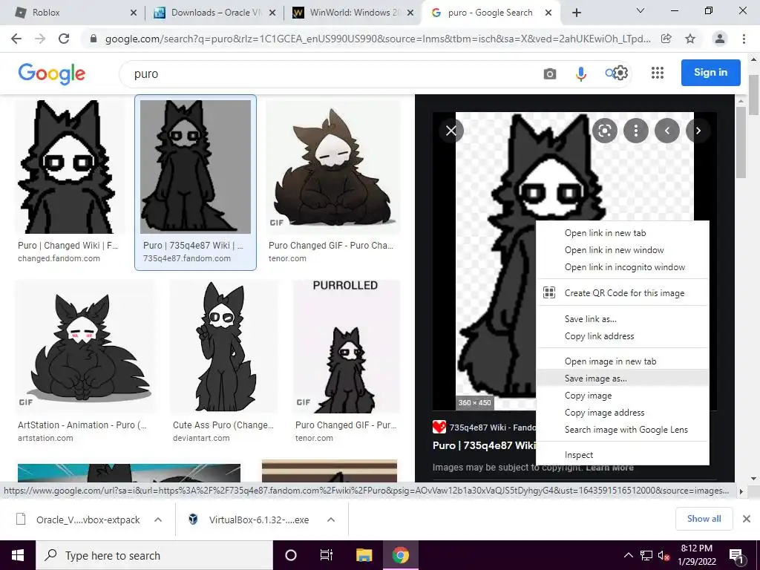Viewport: 760px width, 570px height.
Task: Expand options for the Oracle vbox-extpack download
Action: pyautogui.click(x=158, y=520)
